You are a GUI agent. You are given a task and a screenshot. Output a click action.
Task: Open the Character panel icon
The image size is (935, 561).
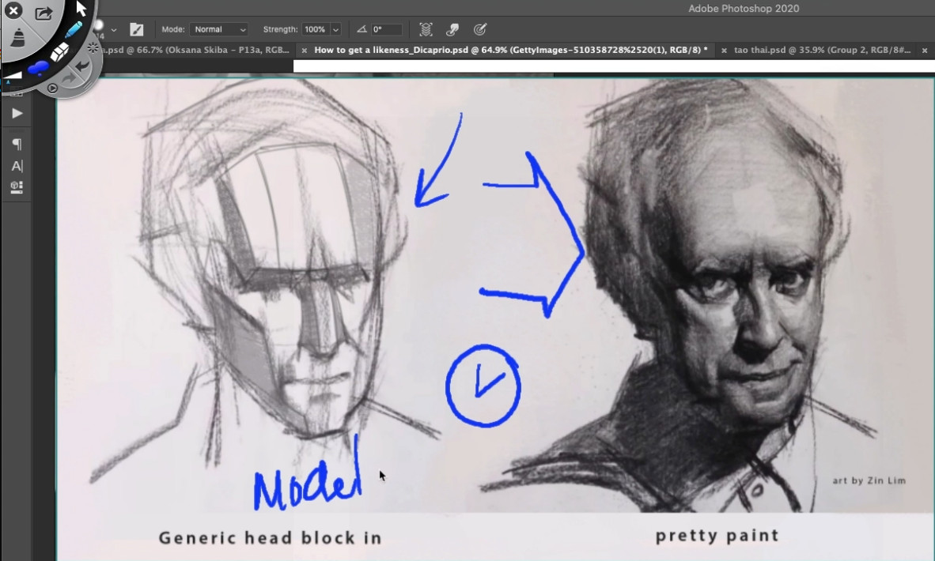click(x=17, y=166)
